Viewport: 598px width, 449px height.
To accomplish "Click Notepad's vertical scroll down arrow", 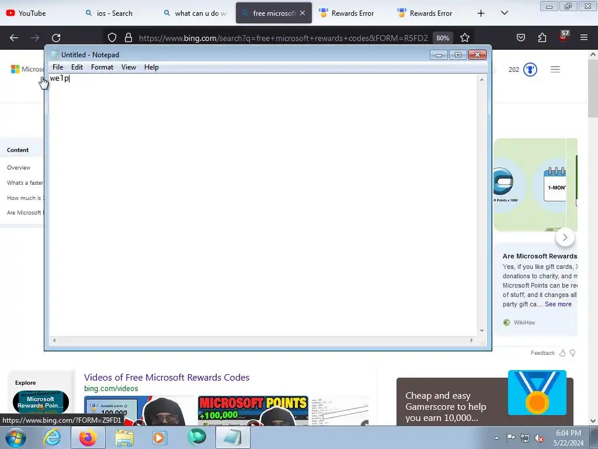I will point(482,331).
